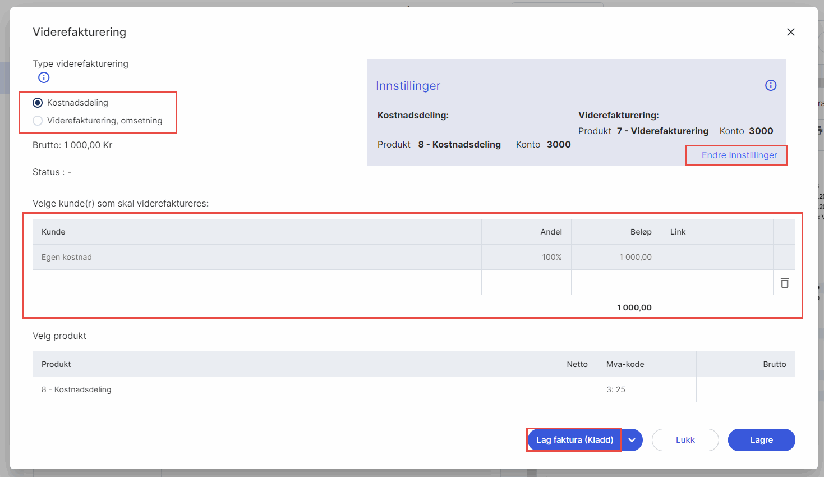Close the Viderefakturering dialog with X
Viewport: 824px width, 477px height.
pos(790,32)
